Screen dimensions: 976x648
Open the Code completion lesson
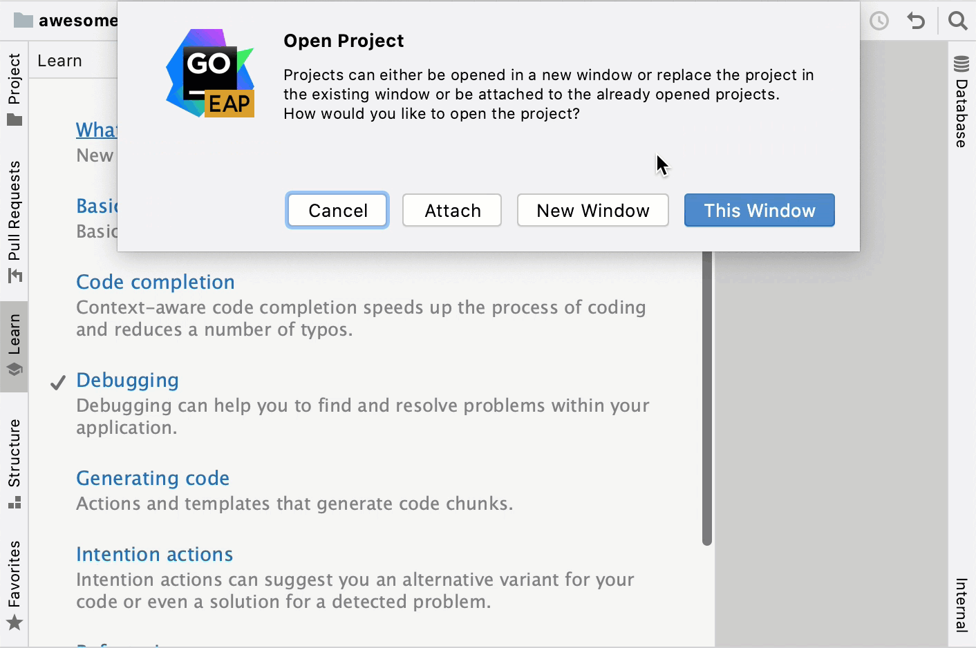156,282
